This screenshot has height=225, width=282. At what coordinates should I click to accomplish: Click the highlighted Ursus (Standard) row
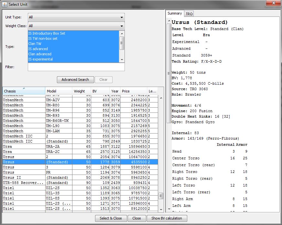[80, 162]
